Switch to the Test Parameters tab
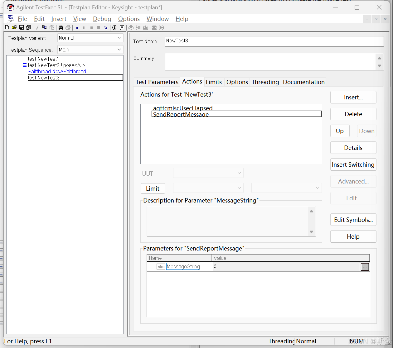This screenshot has width=393, height=348. (157, 82)
